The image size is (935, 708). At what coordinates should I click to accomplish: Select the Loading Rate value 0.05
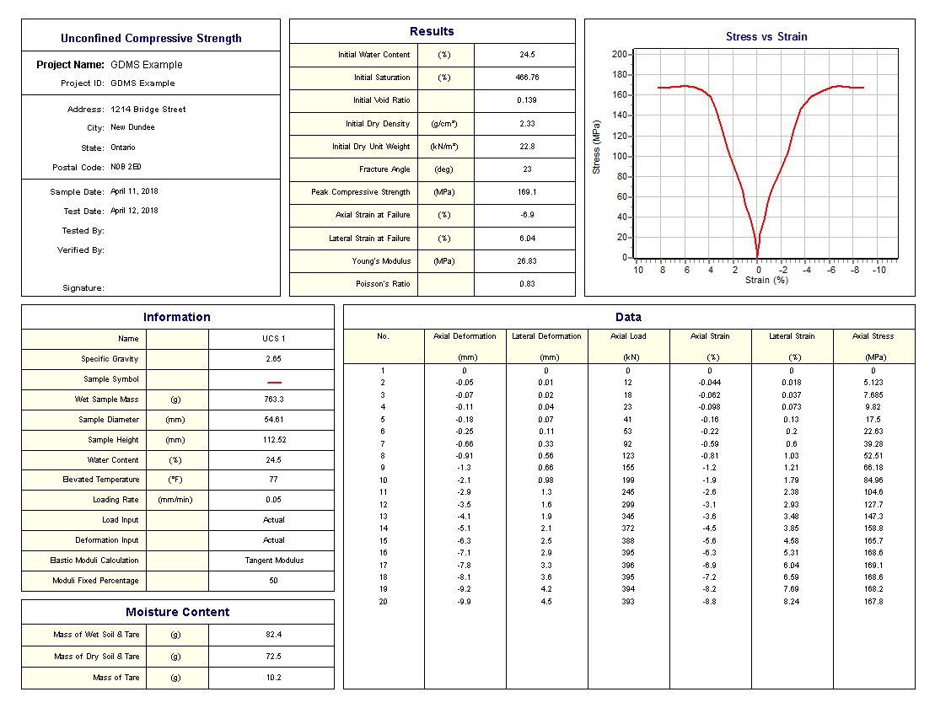point(273,500)
